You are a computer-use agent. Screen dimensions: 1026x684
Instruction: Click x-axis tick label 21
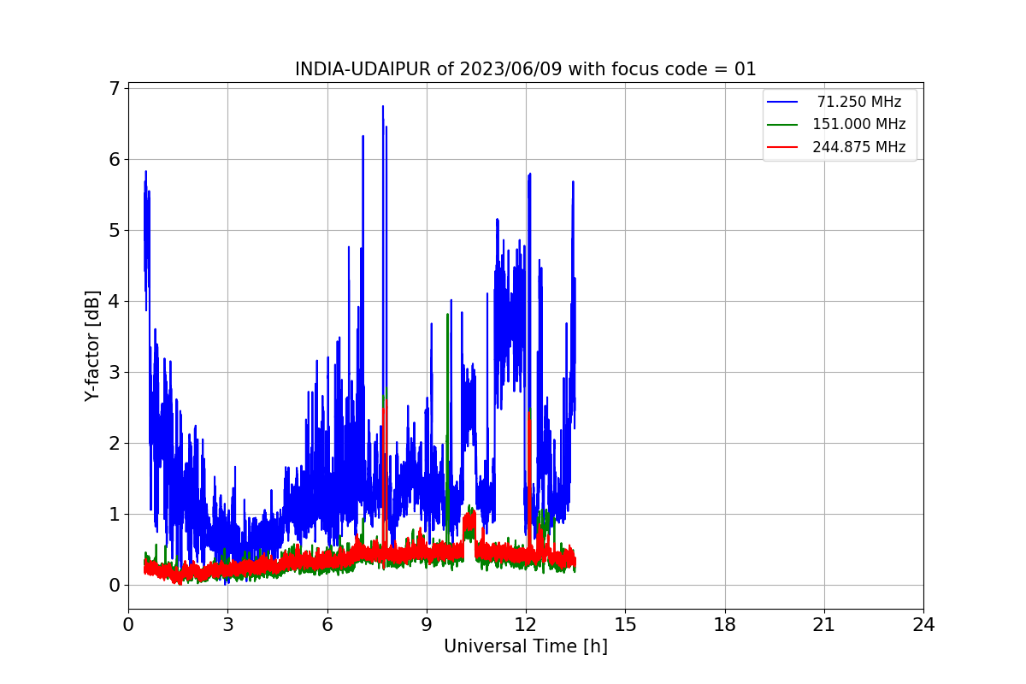824,625
